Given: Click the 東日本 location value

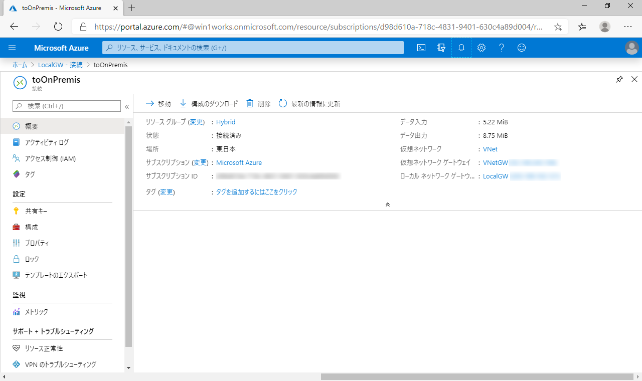Looking at the screenshot, I should 226,149.
